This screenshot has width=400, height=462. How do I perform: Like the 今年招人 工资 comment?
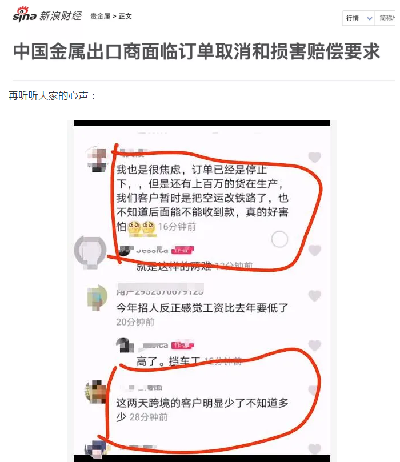pyautogui.click(x=314, y=295)
